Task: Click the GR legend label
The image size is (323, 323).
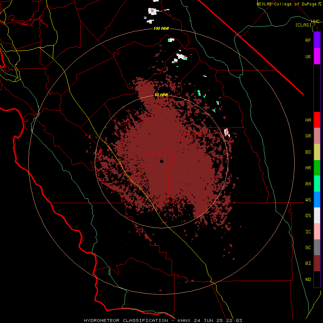Action: [308, 136]
